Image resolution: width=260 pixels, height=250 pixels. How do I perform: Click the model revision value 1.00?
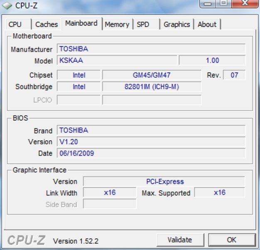212,60
